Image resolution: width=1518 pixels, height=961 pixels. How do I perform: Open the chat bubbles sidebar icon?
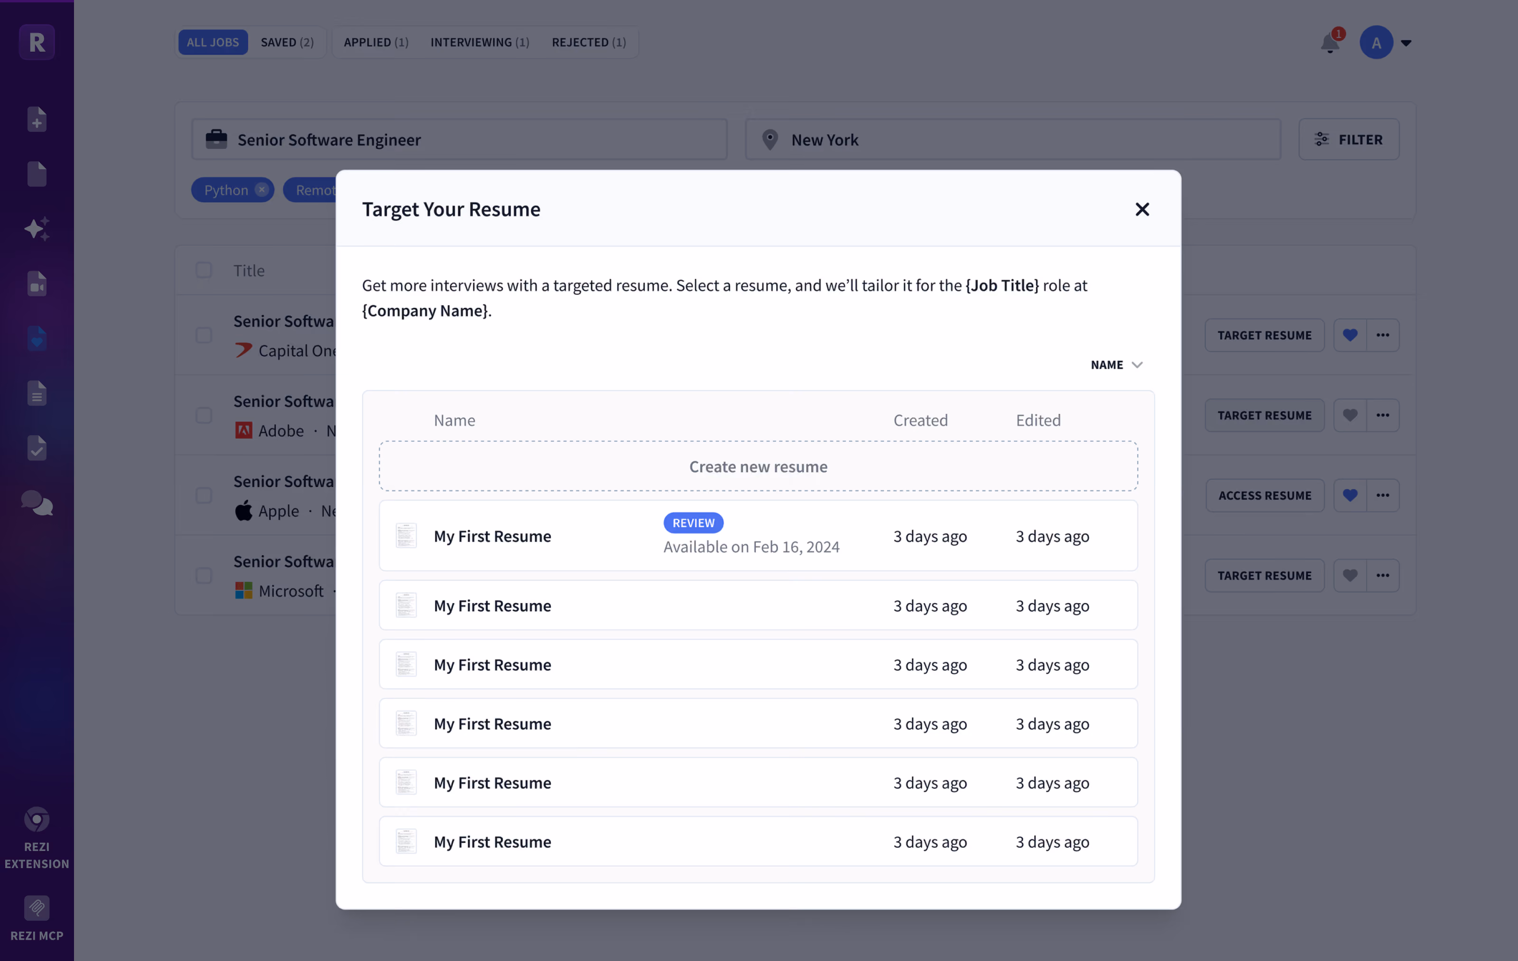pos(37,503)
